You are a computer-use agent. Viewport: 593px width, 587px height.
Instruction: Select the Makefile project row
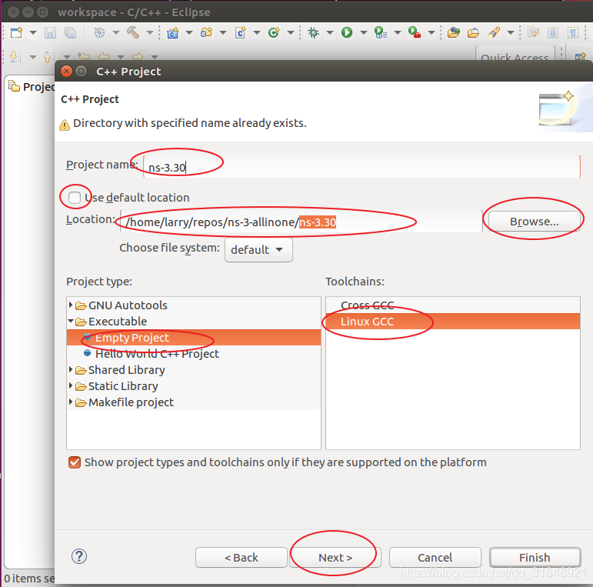point(194,402)
